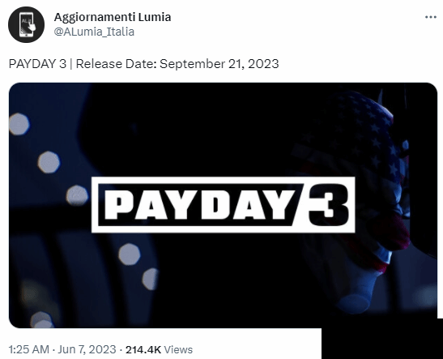Image resolution: width=443 pixels, height=359 pixels.
Task: Click the 'September 21, 2023' release date text
Action: pos(219,63)
